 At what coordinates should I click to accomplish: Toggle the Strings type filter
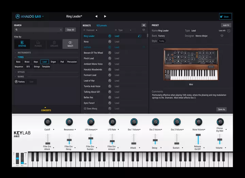(37, 66)
